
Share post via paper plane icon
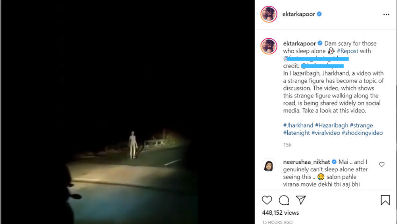click(301, 200)
